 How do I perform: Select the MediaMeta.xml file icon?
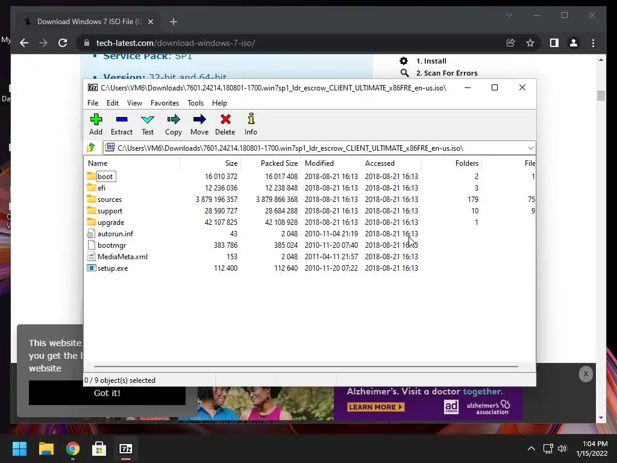[x=92, y=256]
